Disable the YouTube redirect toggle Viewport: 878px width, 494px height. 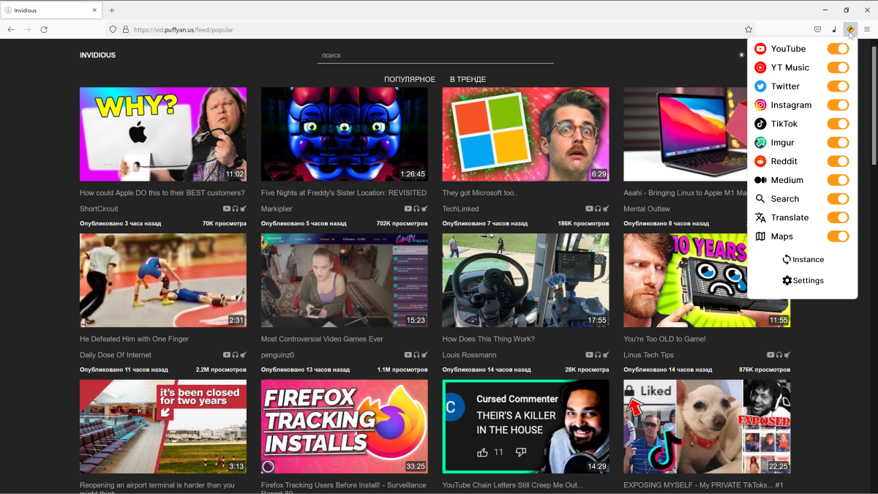pyautogui.click(x=838, y=49)
